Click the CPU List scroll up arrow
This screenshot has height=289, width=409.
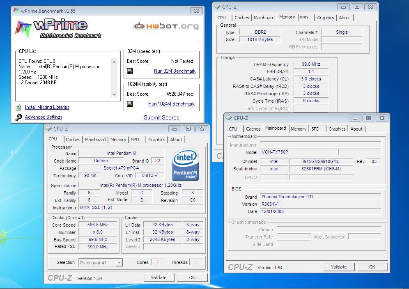114,62
